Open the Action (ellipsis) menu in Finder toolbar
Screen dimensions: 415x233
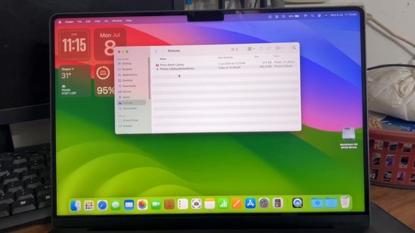[x=279, y=48]
